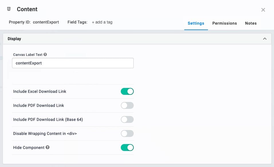The image size is (274, 167).
Task: Collapse the Display panel chevron
Action: click(265, 39)
